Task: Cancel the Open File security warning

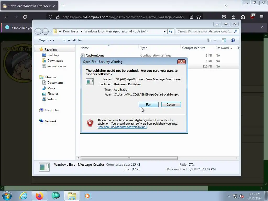Action: (x=171, y=105)
